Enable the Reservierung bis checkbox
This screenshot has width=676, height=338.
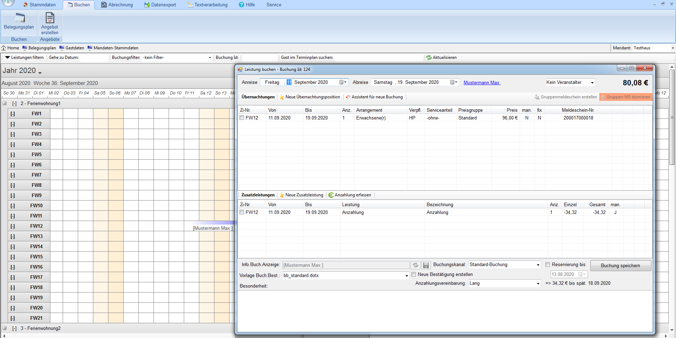(x=548, y=265)
